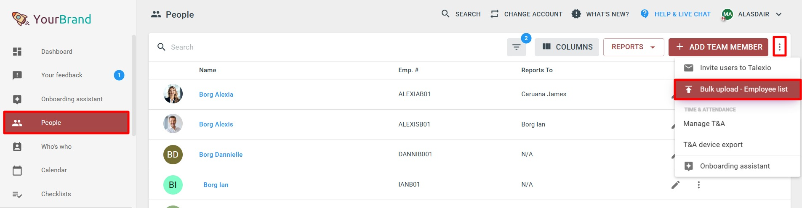This screenshot has width=802, height=208.
Task: Select Bulk upload - Employee list
Action: pyautogui.click(x=738, y=89)
